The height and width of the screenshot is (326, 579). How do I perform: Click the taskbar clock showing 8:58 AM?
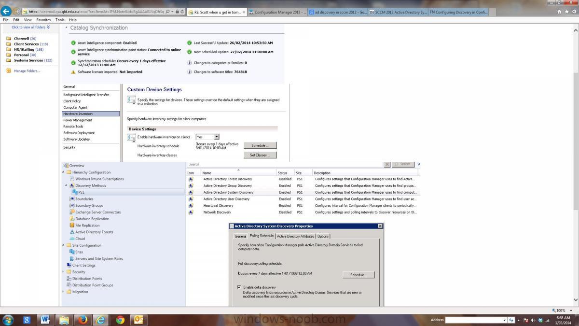coord(563,320)
